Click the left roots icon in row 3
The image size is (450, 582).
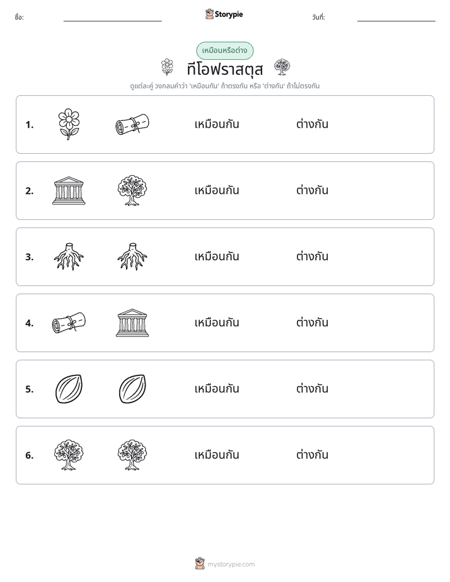(x=69, y=256)
